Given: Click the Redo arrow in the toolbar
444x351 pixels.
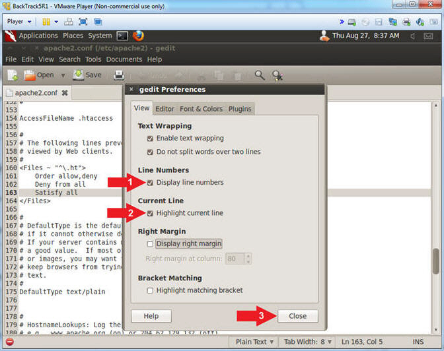Looking at the screenshot, I should pyautogui.click(x=180, y=75).
